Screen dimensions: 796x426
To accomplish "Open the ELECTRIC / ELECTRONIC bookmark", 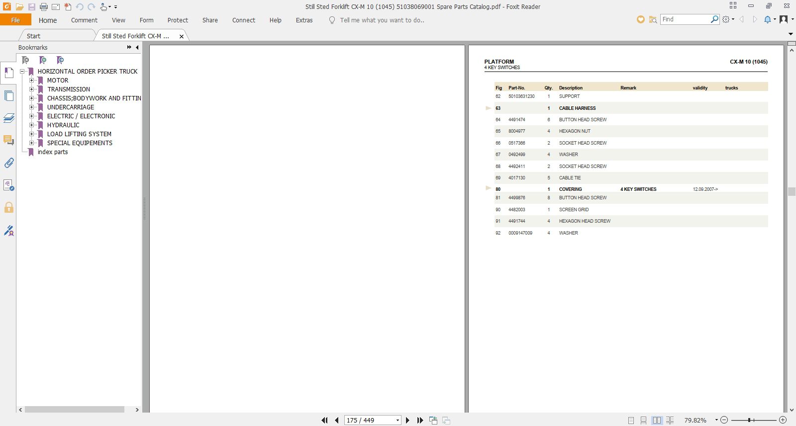I will [x=81, y=116].
